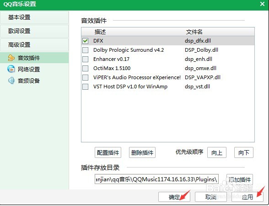Viewport: 269px width, 206px height.
Task: Select the OctiMax 1.5100 description text
Action: pyautogui.click(x=112, y=68)
